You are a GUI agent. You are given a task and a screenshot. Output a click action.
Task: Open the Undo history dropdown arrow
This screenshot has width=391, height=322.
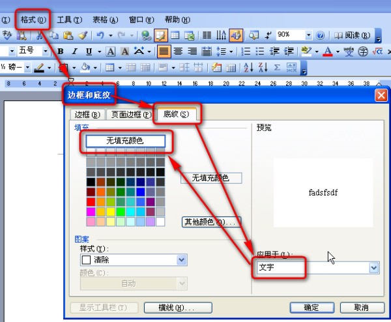[111, 35]
